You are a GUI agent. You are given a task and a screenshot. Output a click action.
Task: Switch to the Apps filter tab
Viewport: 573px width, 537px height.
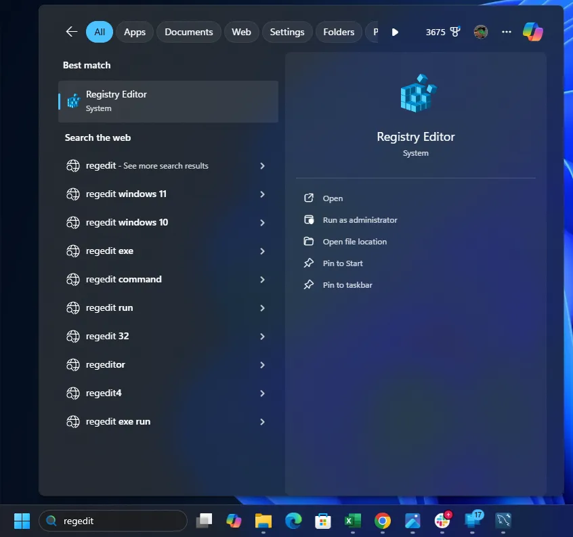click(x=135, y=32)
